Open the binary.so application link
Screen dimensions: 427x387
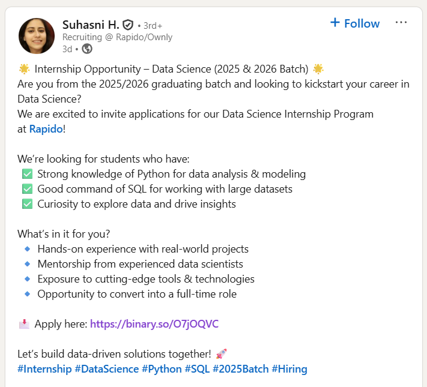pos(154,324)
